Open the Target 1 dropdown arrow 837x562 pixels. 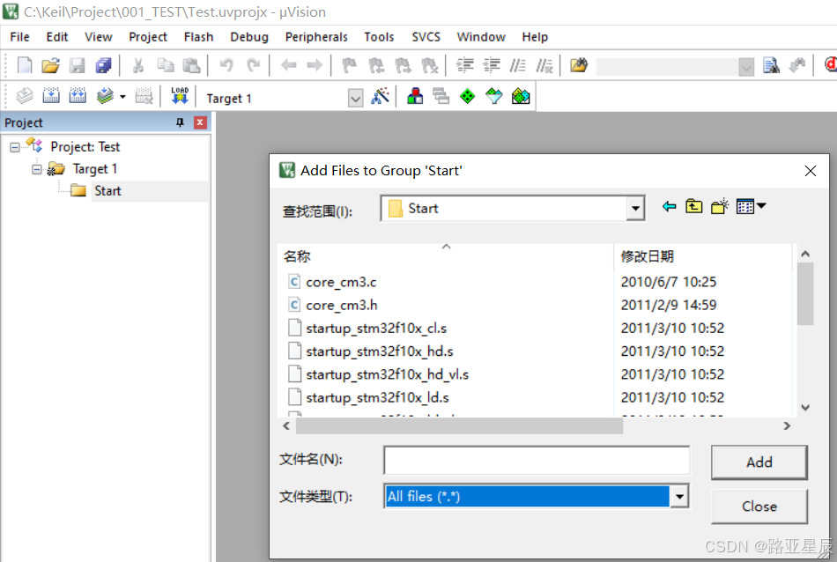point(355,98)
